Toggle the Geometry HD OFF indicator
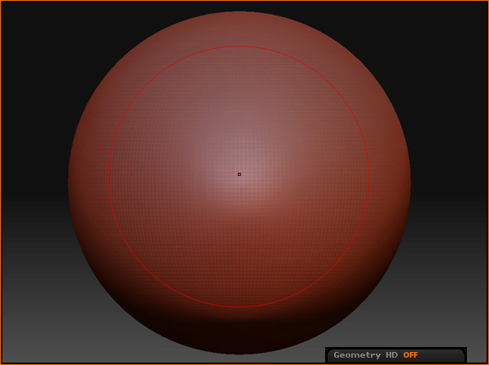Viewport: 489px width, 365px height. coord(396,355)
